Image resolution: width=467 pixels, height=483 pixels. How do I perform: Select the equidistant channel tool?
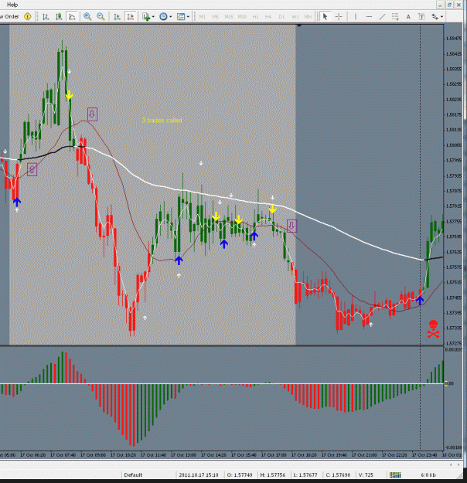point(395,17)
